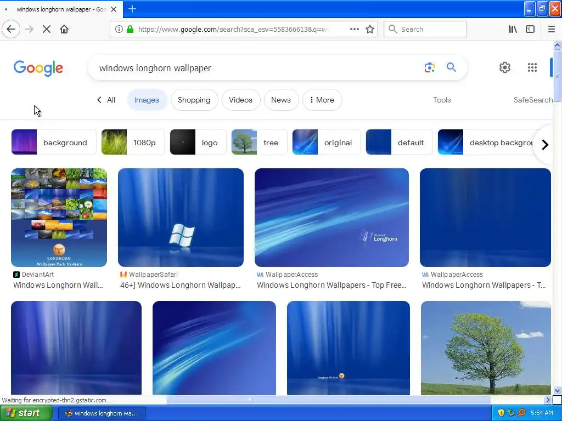Filter by the logo suggestion chip
Image resolution: width=562 pixels, height=421 pixels.
[198, 142]
